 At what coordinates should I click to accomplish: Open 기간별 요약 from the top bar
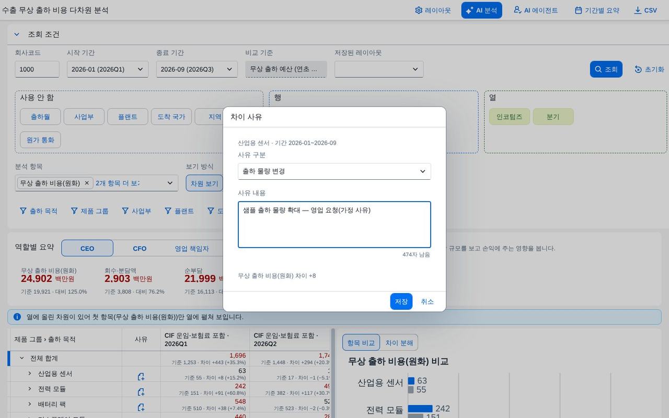(x=597, y=10)
